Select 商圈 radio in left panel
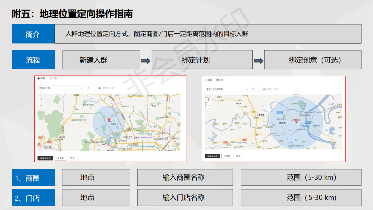This screenshot has width=373, height=210. coord(38,78)
